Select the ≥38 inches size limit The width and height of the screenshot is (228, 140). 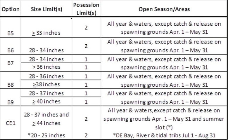pyautogui.click(x=46, y=85)
